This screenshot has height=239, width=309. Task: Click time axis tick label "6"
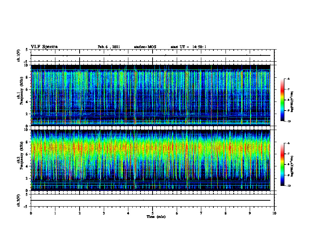point(177,213)
